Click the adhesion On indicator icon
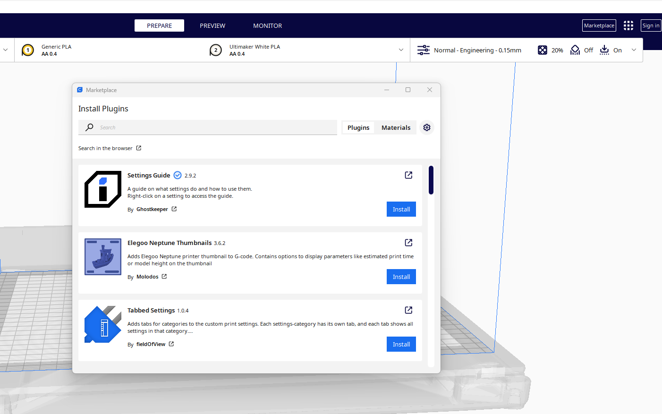Viewport: 662px width, 414px height. tap(604, 50)
